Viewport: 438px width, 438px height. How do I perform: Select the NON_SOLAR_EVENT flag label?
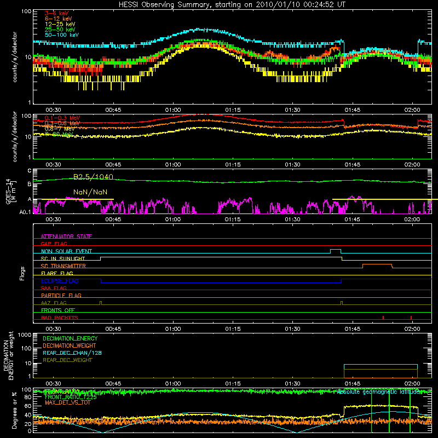click(66, 251)
